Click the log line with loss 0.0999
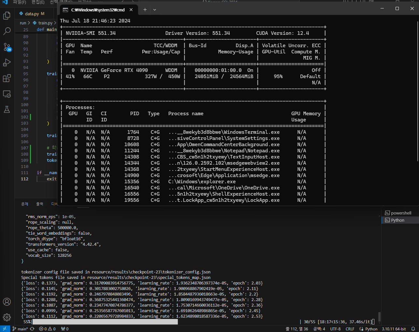This screenshot has width=419, height=332. click(x=140, y=311)
